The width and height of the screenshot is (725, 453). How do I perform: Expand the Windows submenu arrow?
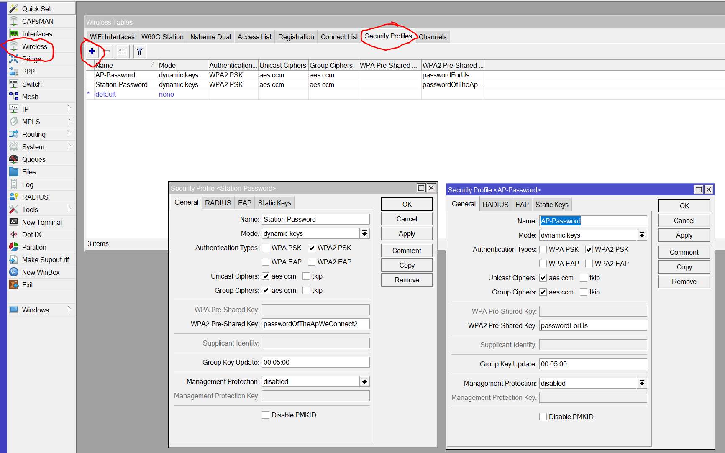coord(69,310)
